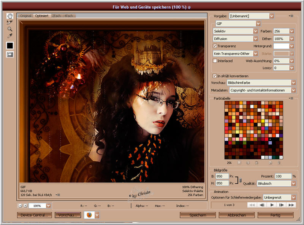Click the black eyedropper color swatch
The height and width of the screenshot is (225, 304).
[x=10, y=45]
